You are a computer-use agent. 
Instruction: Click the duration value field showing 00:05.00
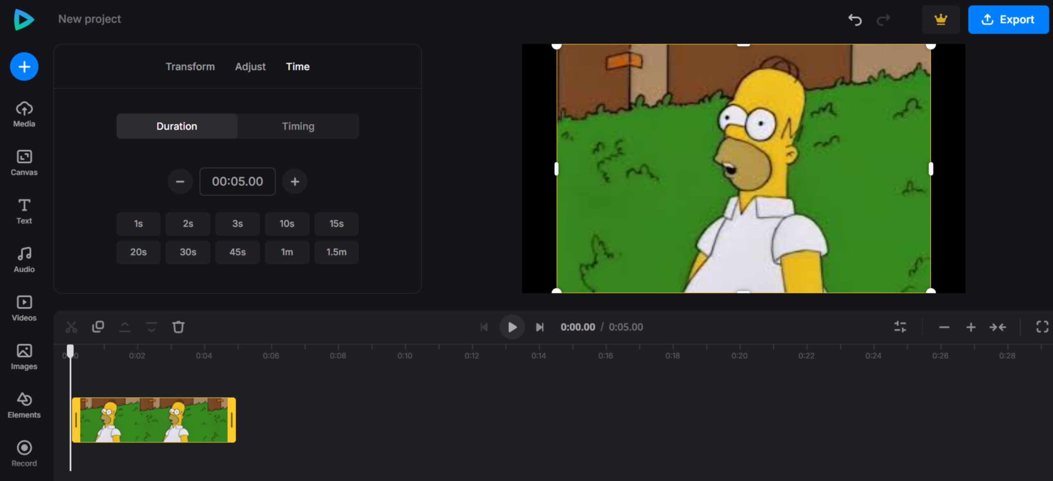(x=237, y=181)
